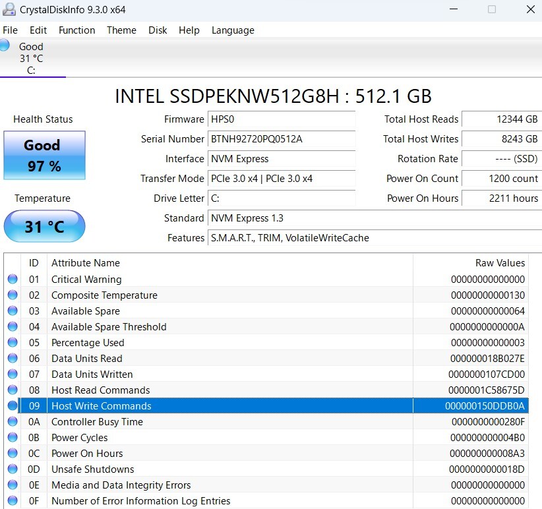Open the File menu
The width and height of the screenshot is (542, 509).
point(11,30)
